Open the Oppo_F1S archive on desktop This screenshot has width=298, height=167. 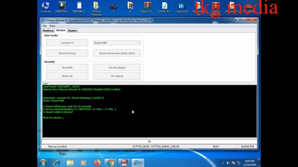point(148,7)
